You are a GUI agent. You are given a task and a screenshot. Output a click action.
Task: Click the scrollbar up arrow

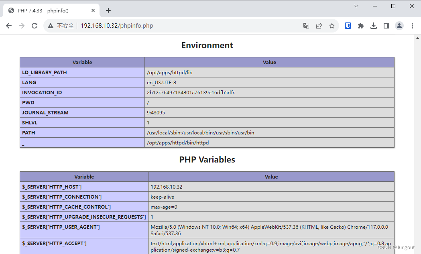coord(417,38)
